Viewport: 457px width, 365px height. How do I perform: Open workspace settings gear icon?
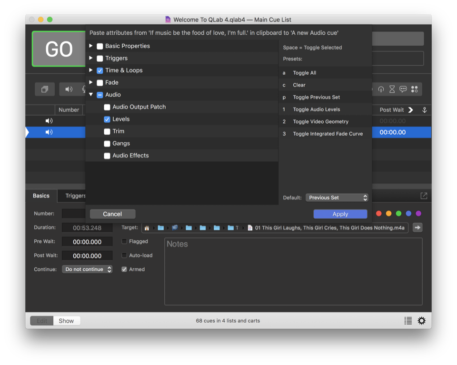click(x=422, y=321)
